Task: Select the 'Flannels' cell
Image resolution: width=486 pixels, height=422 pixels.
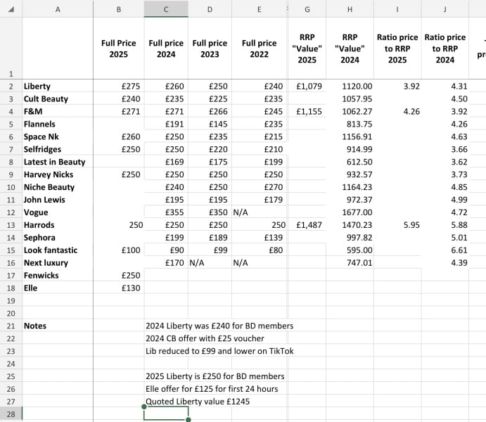Action: coord(58,124)
